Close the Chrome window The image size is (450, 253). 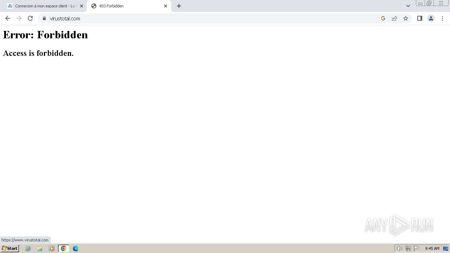(441, 3)
